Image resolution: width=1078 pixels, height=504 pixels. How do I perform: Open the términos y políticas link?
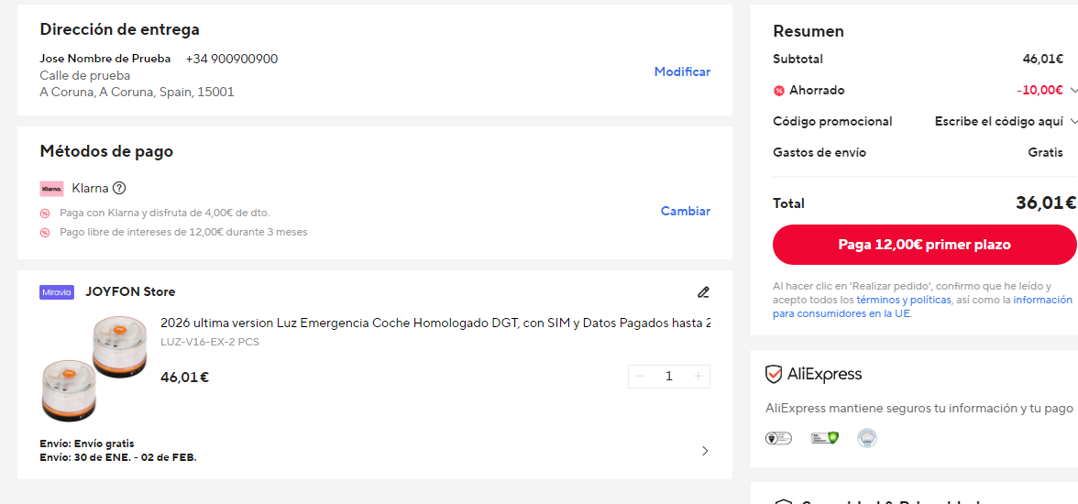click(x=904, y=300)
